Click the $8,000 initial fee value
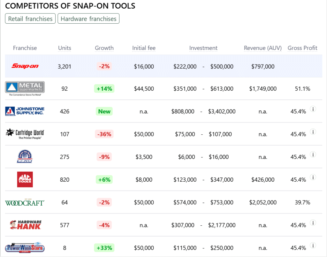Viewport: 327px width, 257px height. 144,179
